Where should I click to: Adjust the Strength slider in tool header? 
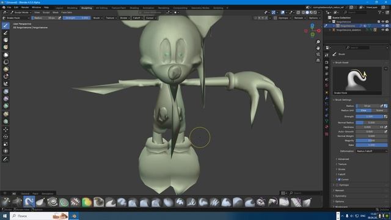tap(77, 18)
